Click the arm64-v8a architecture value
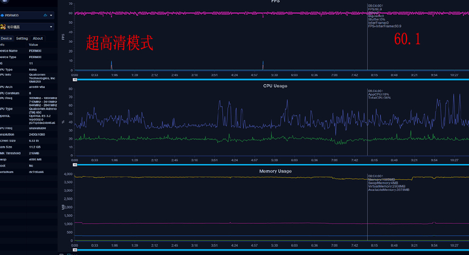 37,87
